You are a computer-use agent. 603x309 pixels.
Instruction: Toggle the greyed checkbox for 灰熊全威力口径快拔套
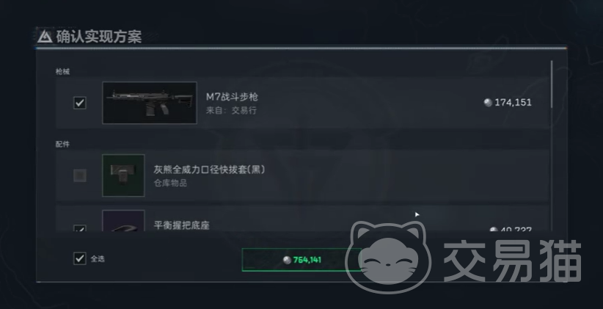tap(80, 175)
